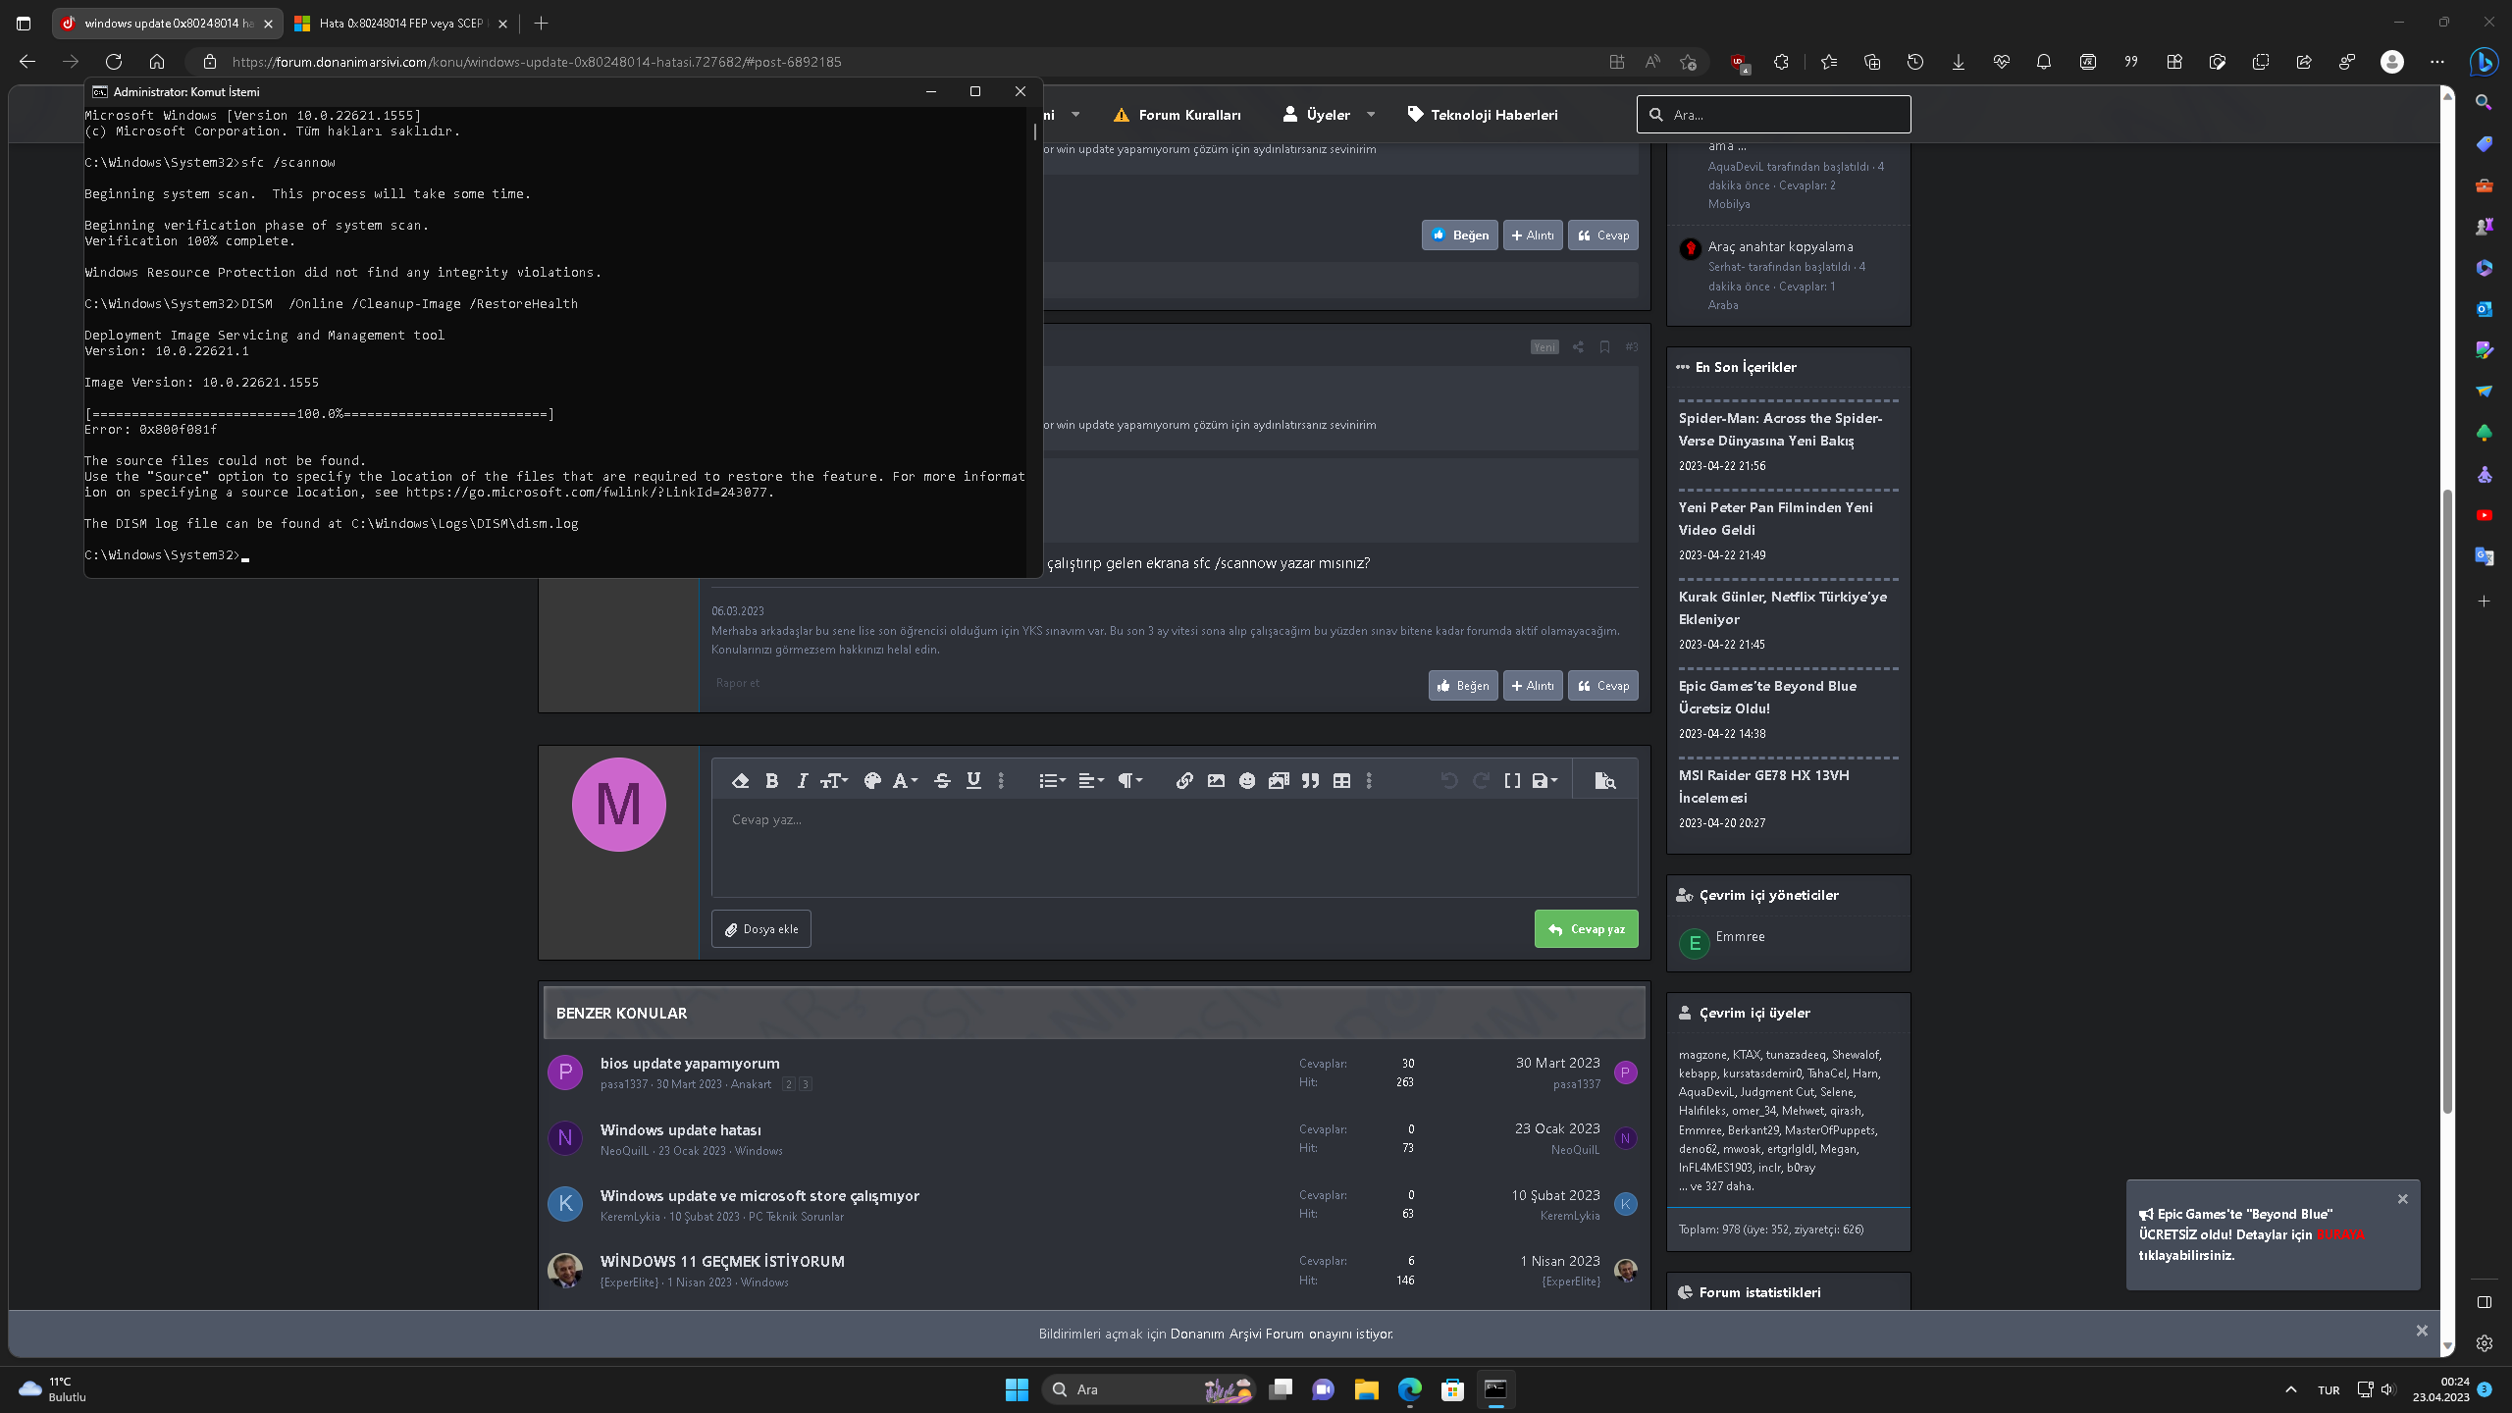The image size is (2512, 1413).
Task: Share post three via share icon
Action: point(1578,346)
